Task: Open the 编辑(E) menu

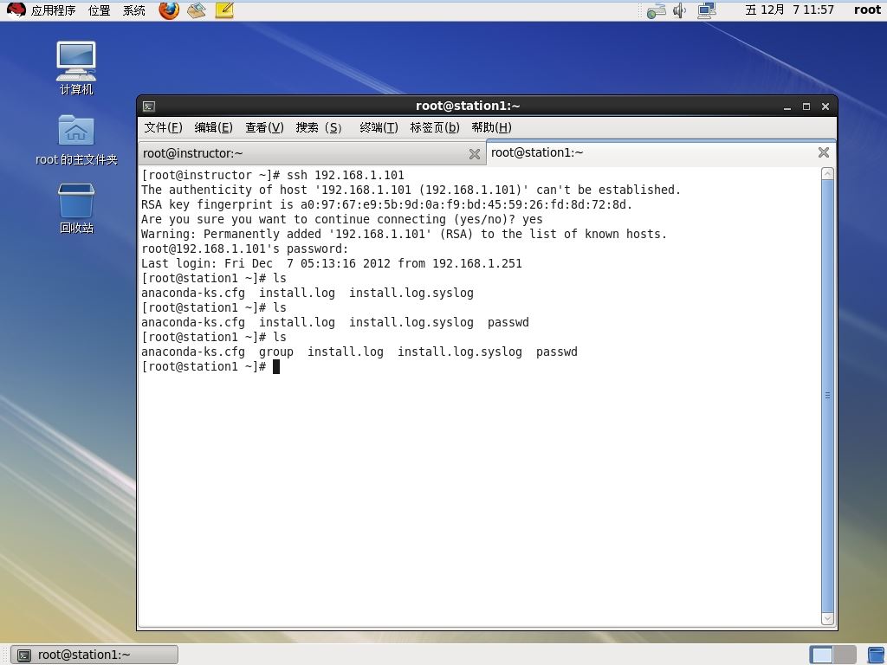Action: coord(213,127)
